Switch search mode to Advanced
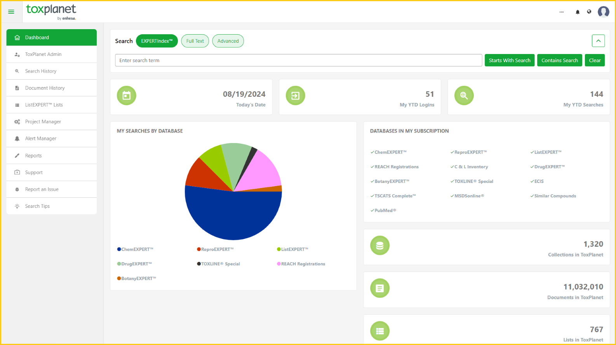The width and height of the screenshot is (616, 345). pos(228,41)
